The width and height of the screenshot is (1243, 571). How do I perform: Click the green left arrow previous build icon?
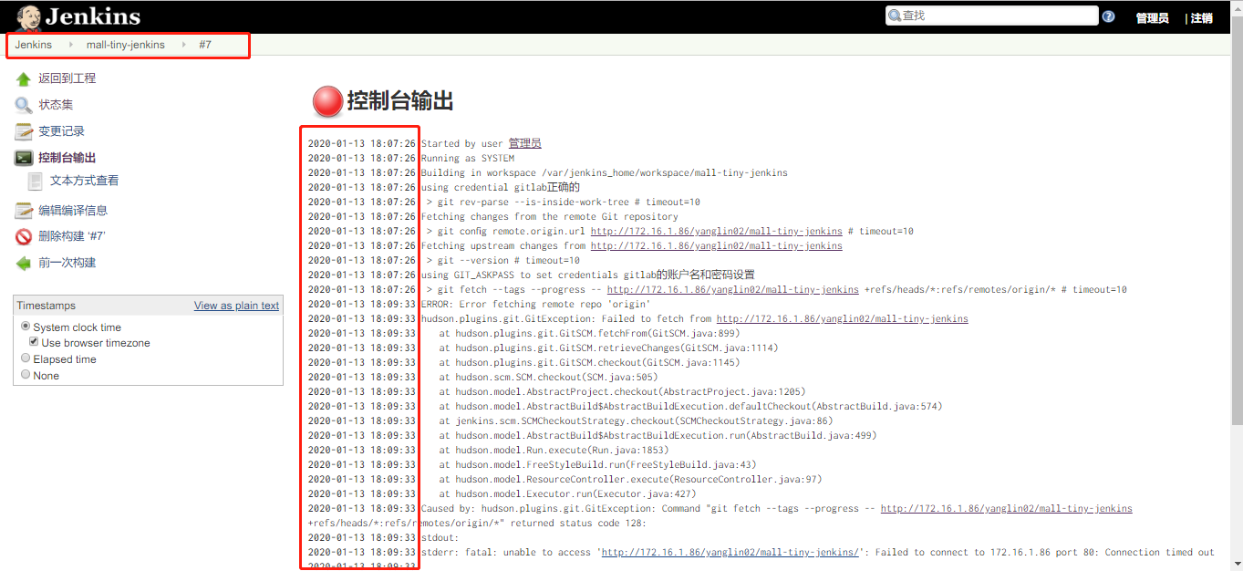24,263
